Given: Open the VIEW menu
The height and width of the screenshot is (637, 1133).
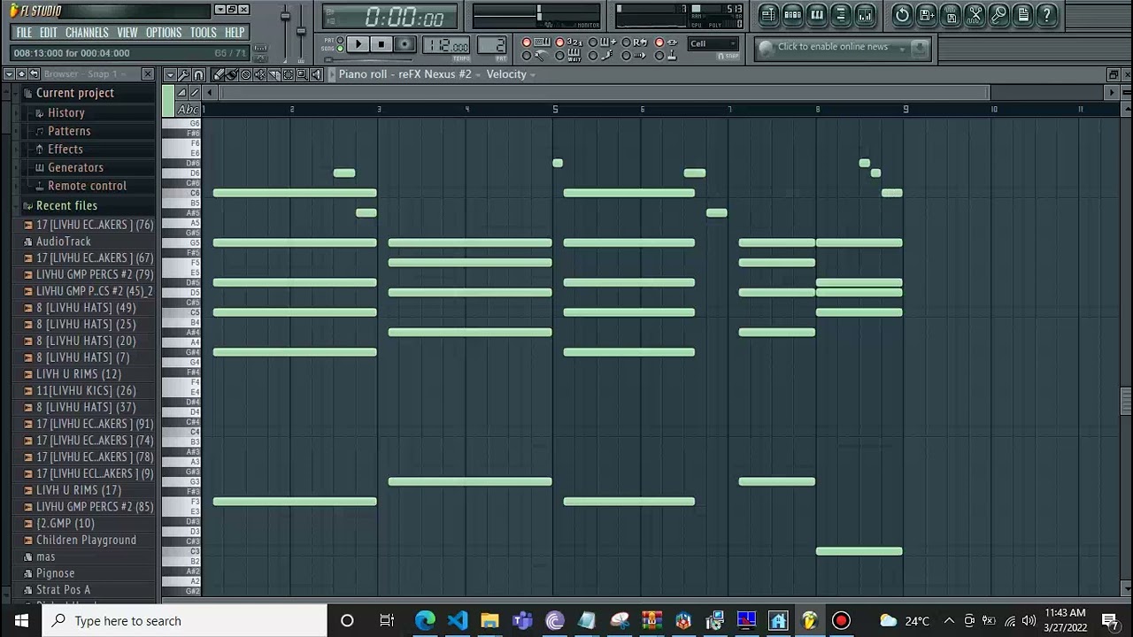Looking at the screenshot, I should pyautogui.click(x=127, y=33).
